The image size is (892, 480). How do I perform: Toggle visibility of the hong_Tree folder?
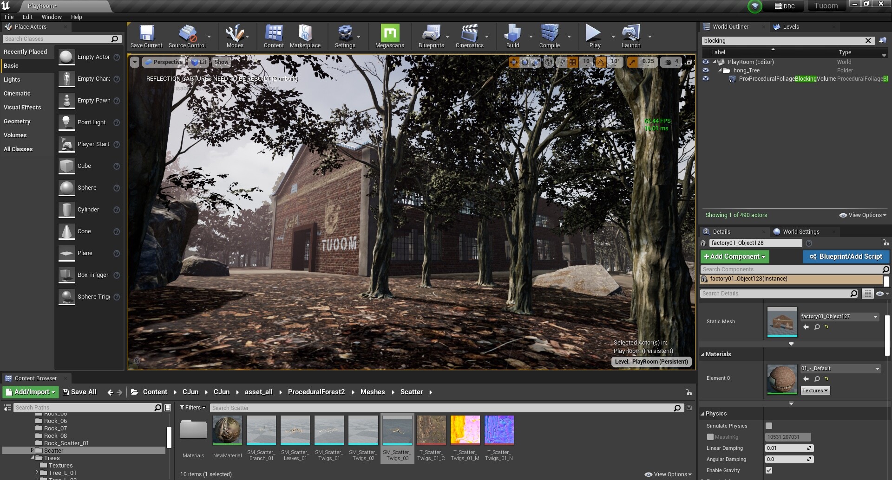pyautogui.click(x=706, y=70)
